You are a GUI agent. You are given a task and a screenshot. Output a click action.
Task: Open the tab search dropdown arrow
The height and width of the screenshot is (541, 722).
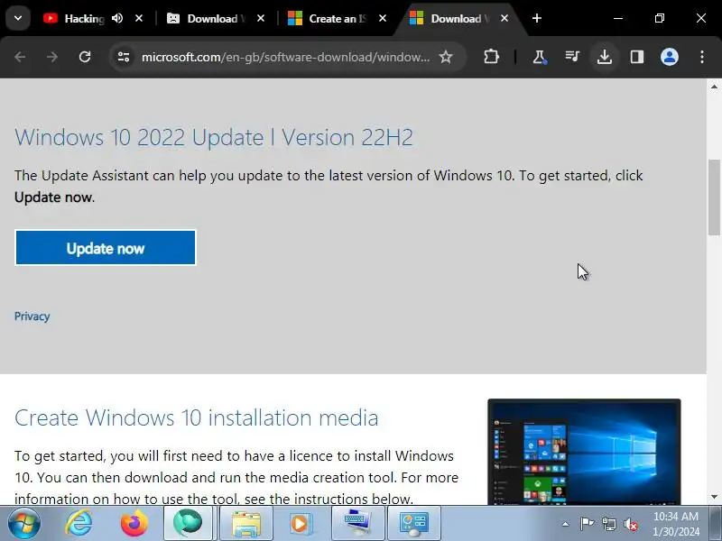coord(18,18)
